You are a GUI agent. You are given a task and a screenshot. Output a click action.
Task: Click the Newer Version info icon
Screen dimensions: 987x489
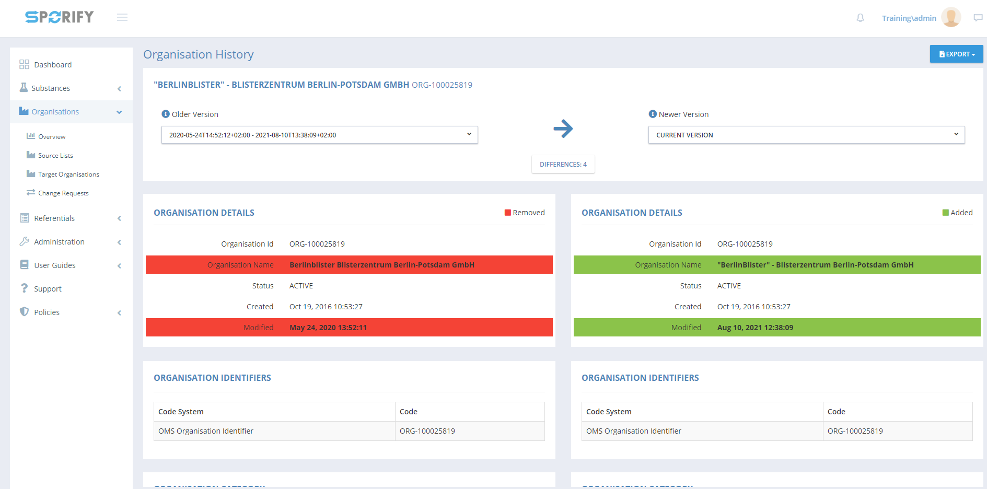pos(653,114)
